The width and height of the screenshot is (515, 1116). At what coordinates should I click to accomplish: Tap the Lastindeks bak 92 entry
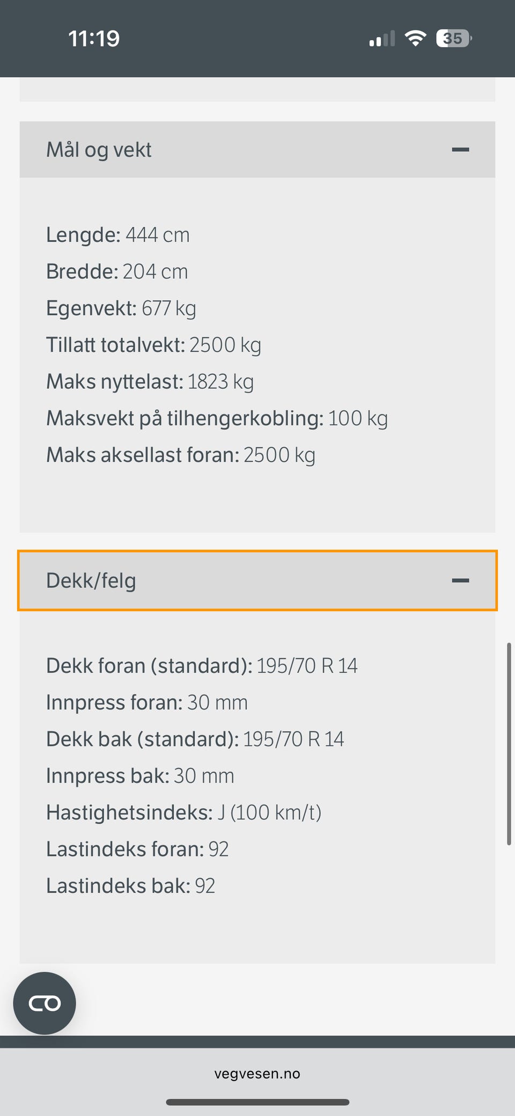130,885
